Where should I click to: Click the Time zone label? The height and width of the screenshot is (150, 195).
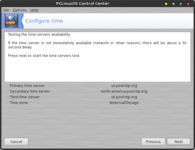click(x=19, y=103)
